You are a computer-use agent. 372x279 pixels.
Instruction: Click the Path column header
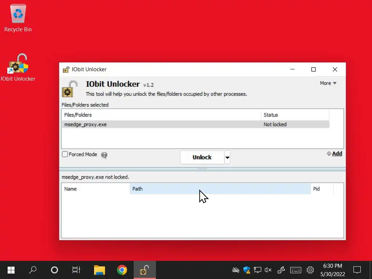tap(220, 189)
